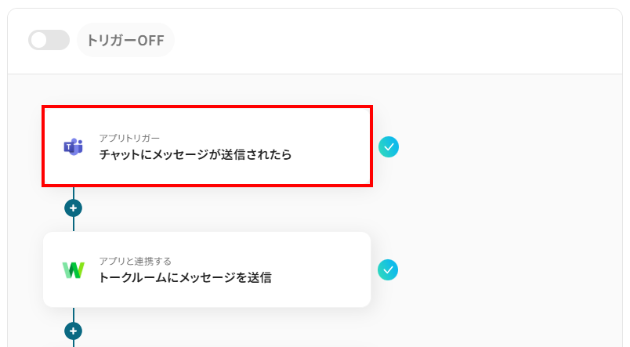Click the checkmark beside the LINE WORKS action

388,269
